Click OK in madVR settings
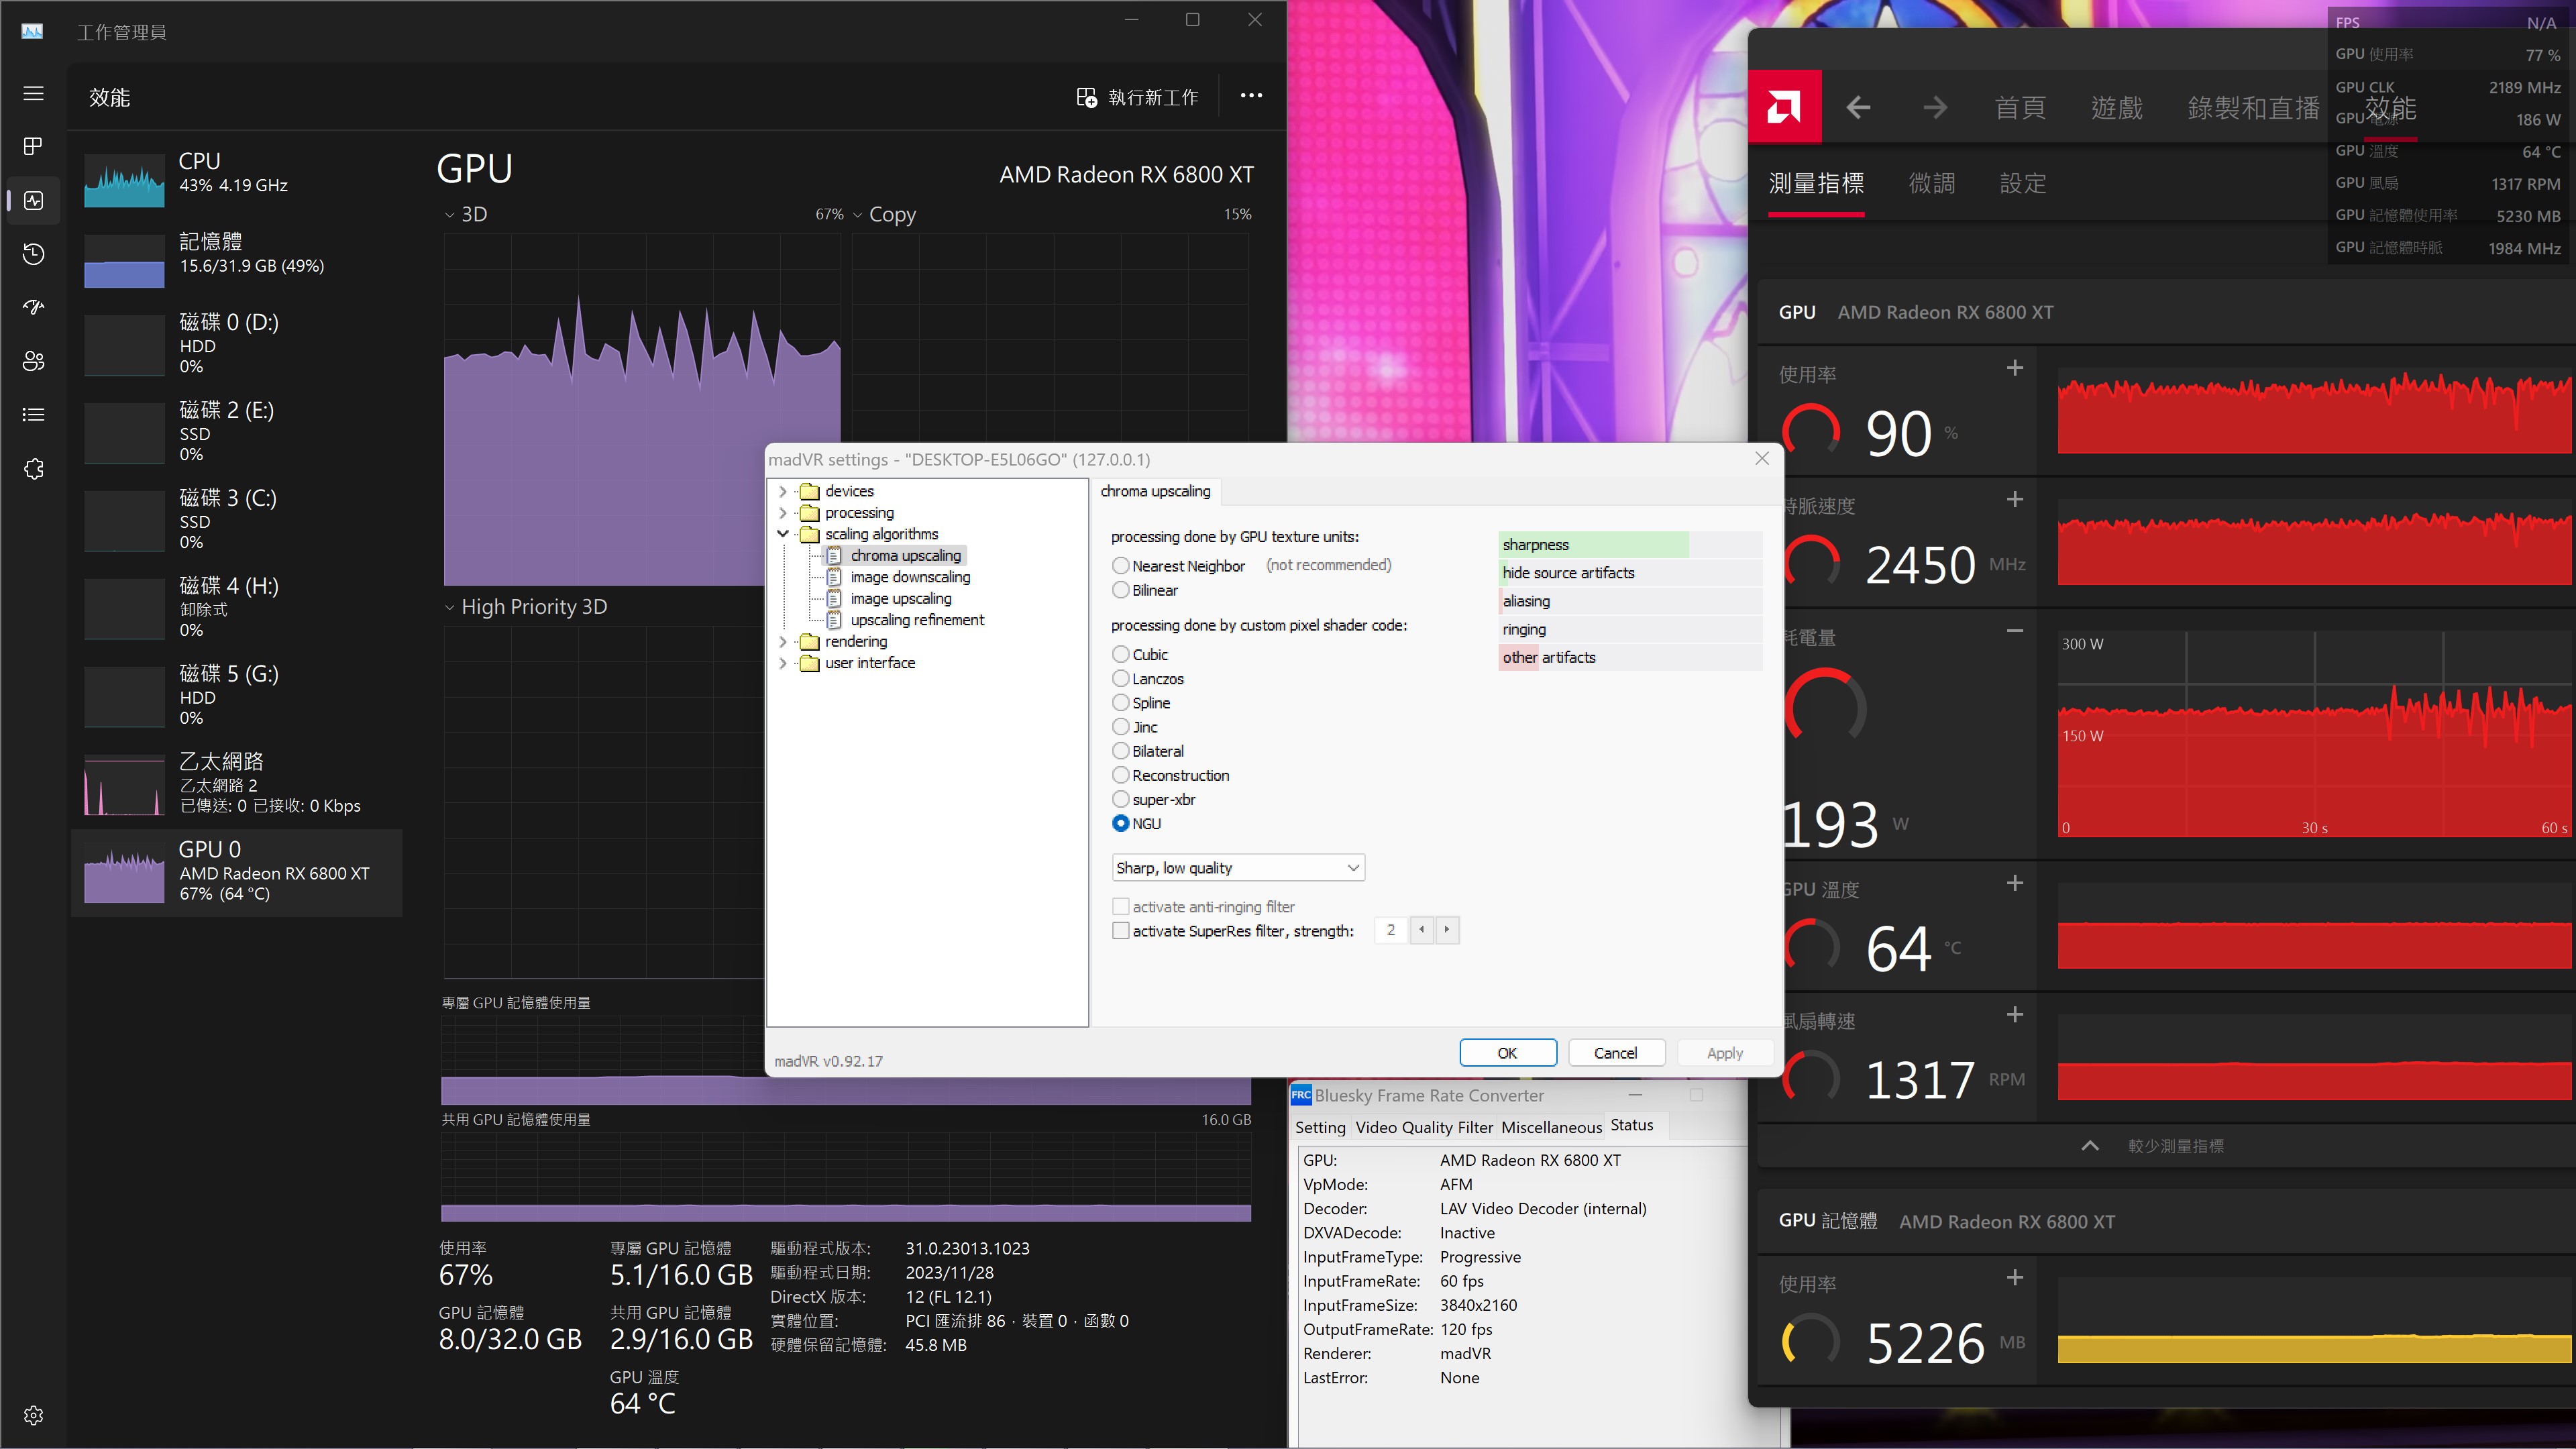The height and width of the screenshot is (1449, 2576). 1507,1053
